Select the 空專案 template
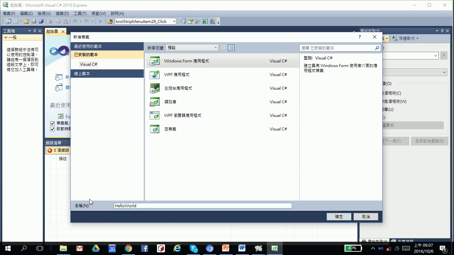This screenshot has height=255, width=454. pos(223,129)
